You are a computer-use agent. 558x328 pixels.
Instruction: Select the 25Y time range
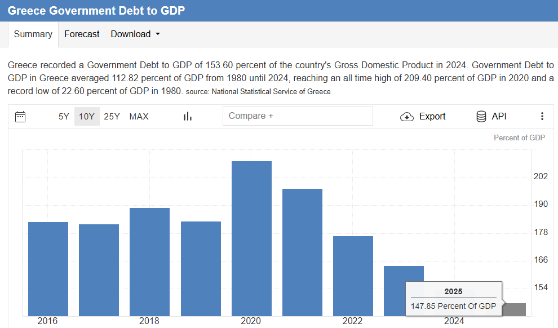pos(112,116)
